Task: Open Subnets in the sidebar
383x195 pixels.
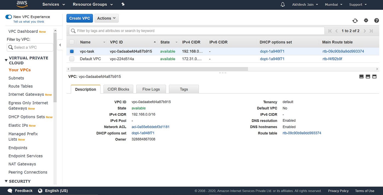Action: point(16,78)
